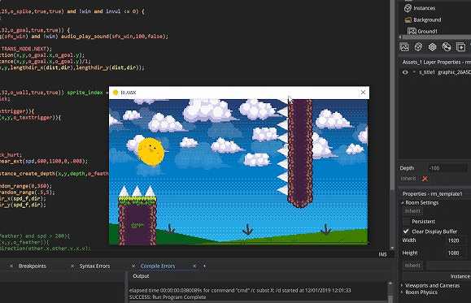Screen dimensions: 471x303
Task: Create a new background layer icon
Action: tap(404, 47)
